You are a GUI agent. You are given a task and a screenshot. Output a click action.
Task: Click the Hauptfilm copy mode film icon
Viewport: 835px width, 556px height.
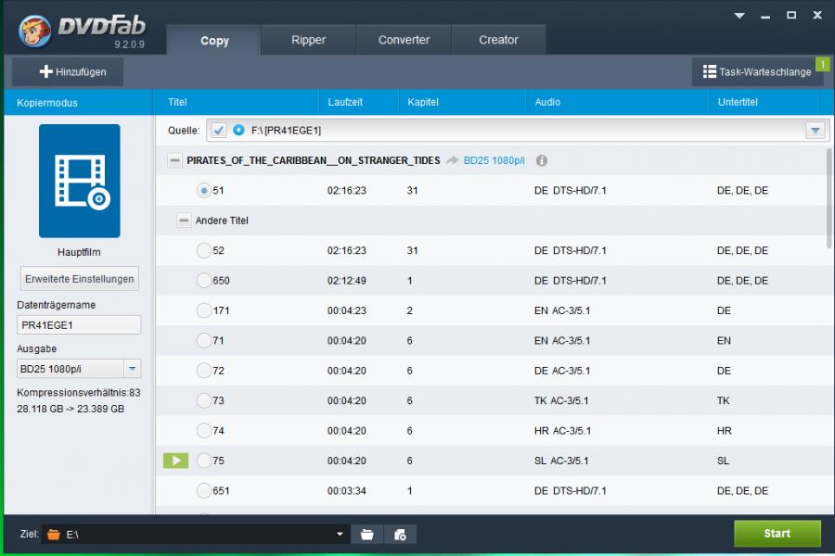[79, 181]
